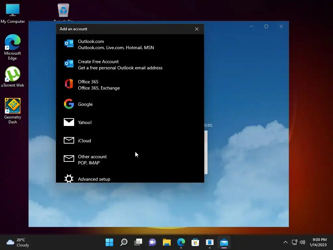Choose Create Free Account Outlook icon
333x250 pixels.
coord(69,63)
